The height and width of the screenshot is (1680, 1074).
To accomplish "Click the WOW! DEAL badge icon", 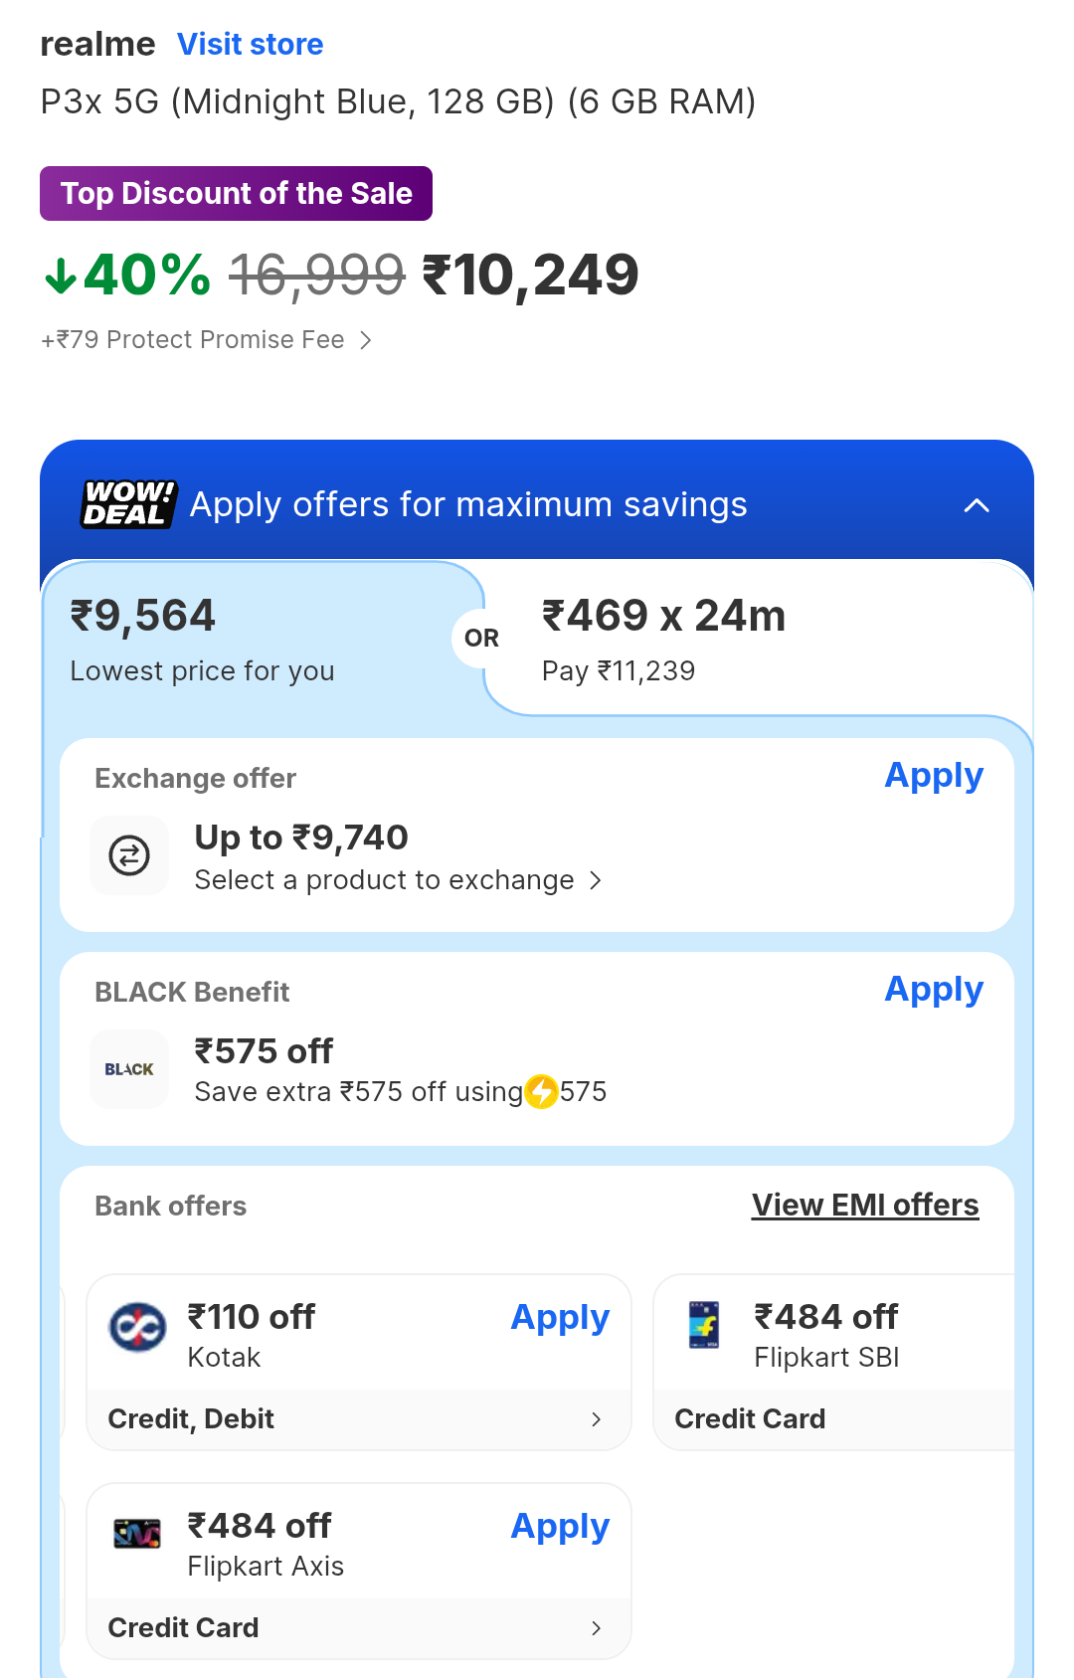I will point(128,504).
